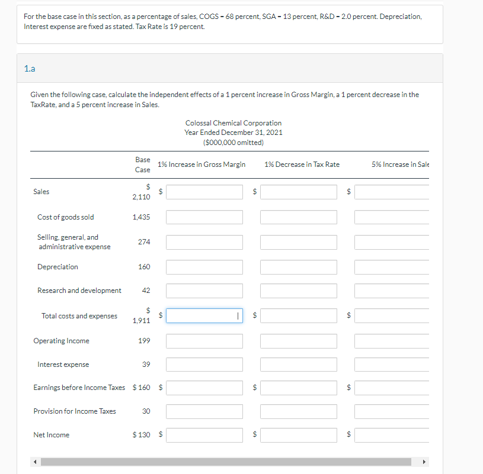Viewport: 483px width, 474px height.
Task: Click the Sales input under 5% Increase in Sales
Action: click(x=392, y=192)
